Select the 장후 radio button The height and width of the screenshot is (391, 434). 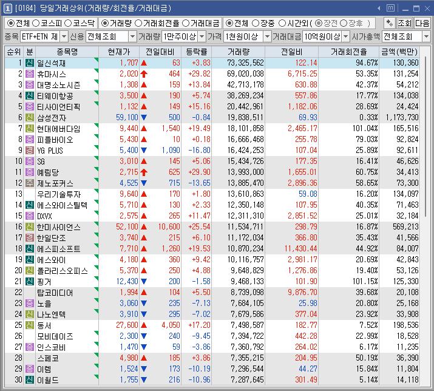[x=343, y=23]
